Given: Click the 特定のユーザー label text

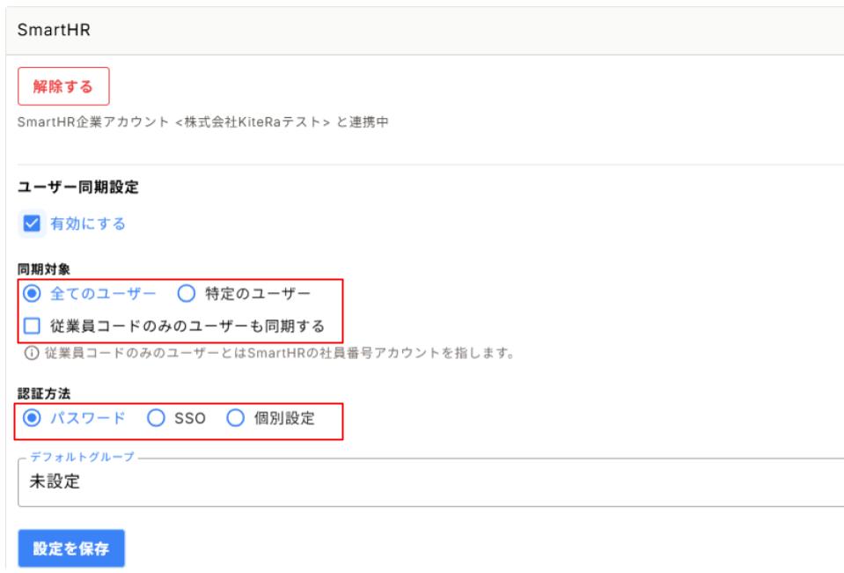Looking at the screenshot, I should [258, 293].
